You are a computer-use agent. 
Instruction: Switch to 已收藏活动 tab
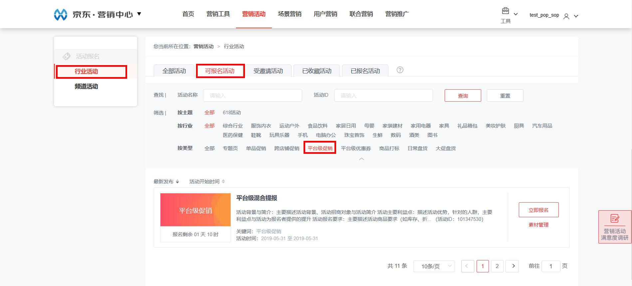316,71
